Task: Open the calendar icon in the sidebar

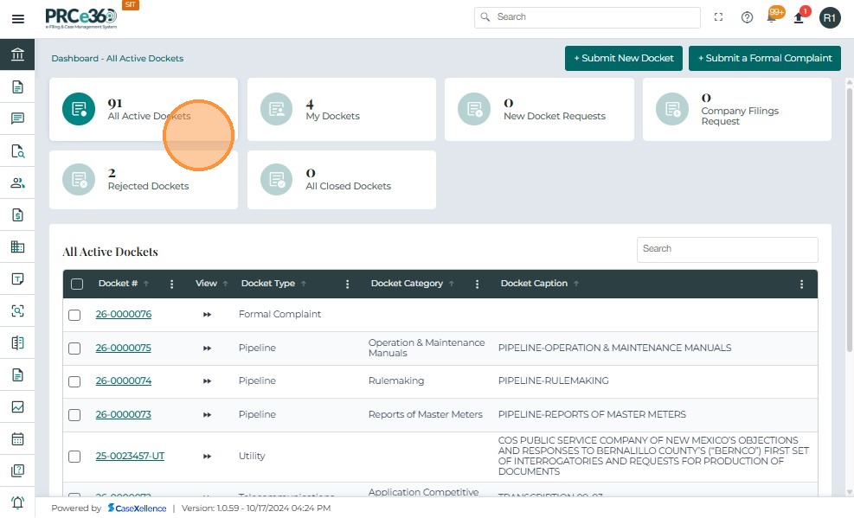Action: (x=17, y=438)
